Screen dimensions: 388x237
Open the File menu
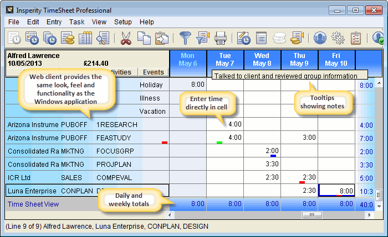[x=14, y=22]
